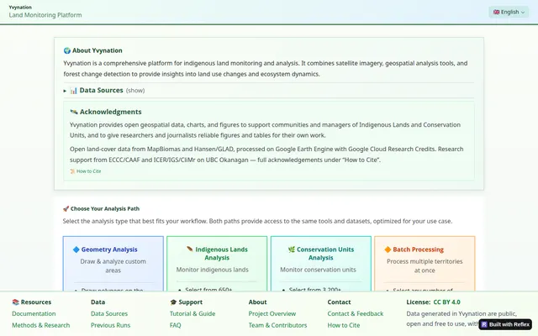The width and height of the screenshot is (538, 336).
Task: Click the 'Process multiple territories at once' description
Action: click(425, 265)
